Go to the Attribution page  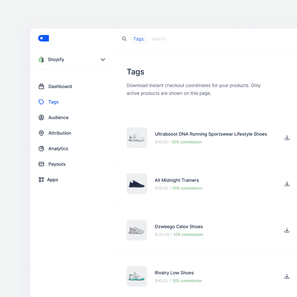click(59, 133)
